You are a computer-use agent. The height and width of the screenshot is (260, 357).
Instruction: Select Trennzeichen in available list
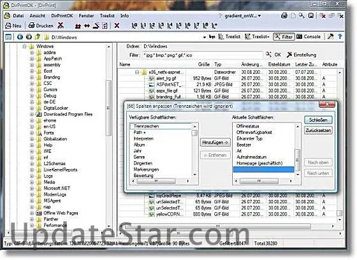161,126
